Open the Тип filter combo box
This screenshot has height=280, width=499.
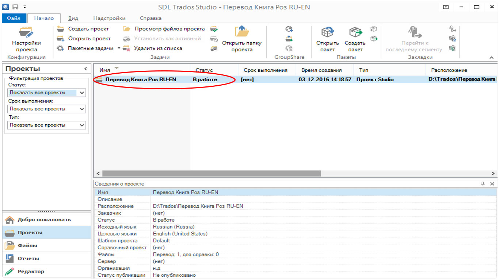pos(47,125)
